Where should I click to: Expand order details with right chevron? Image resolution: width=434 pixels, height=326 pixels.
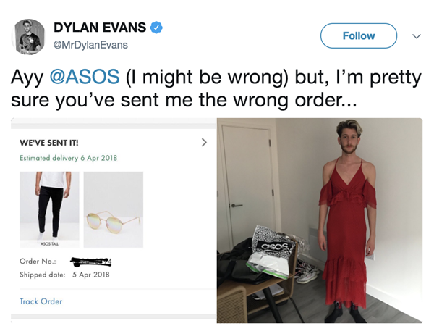point(204,142)
